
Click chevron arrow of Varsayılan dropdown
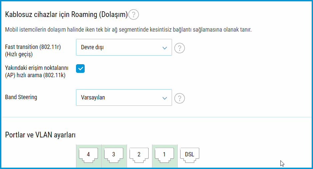[164, 98]
